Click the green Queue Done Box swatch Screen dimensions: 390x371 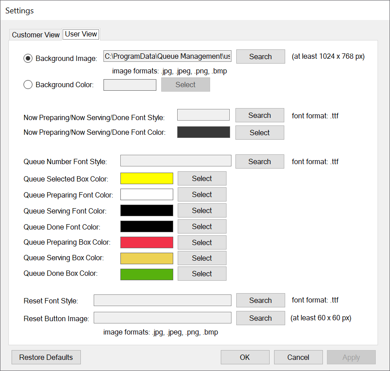pos(147,274)
